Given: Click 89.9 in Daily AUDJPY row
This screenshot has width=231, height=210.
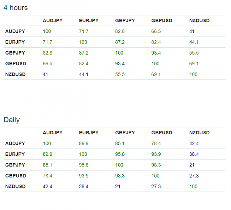Looking at the screenshot, I should click(84, 143).
